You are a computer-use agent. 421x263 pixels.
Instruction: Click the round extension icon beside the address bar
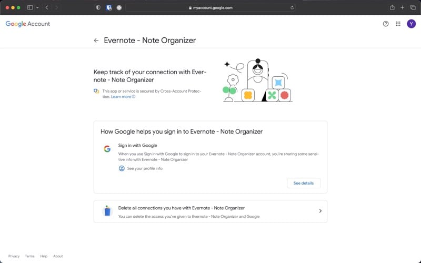click(x=119, y=7)
